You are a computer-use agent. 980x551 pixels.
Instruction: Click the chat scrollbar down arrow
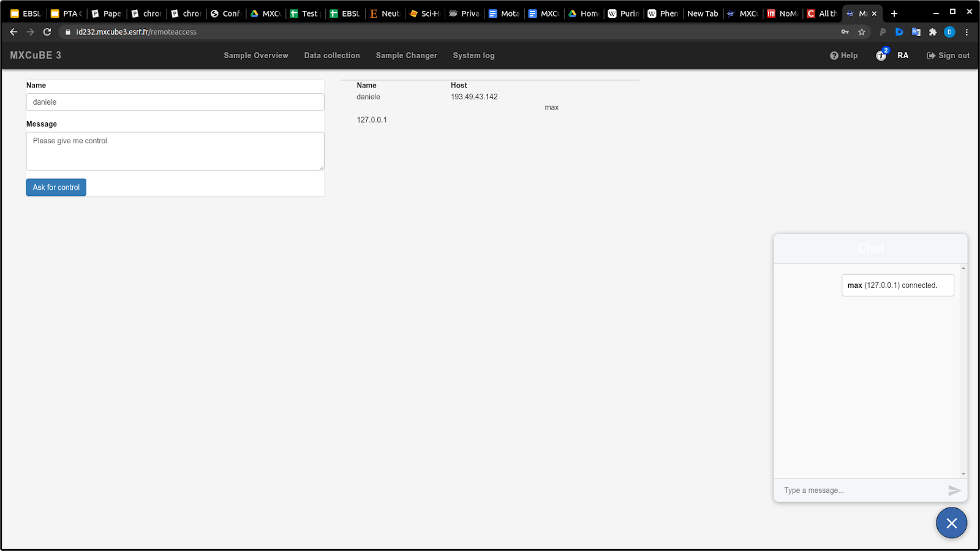point(963,474)
